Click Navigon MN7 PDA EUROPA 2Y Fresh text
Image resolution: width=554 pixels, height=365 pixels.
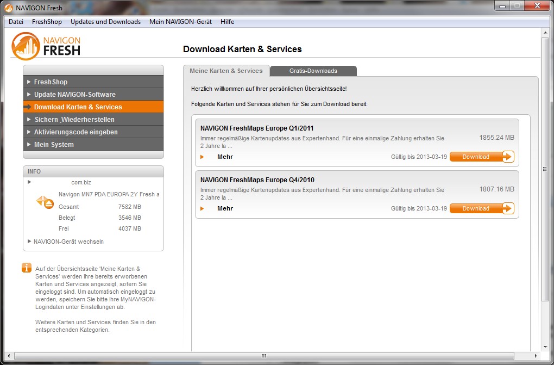point(109,194)
